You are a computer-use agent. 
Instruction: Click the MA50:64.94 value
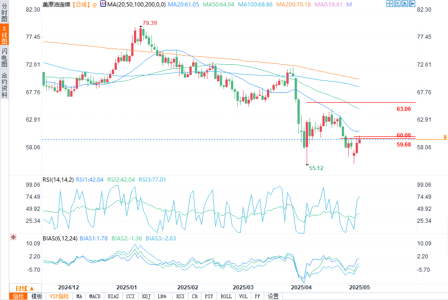pyautogui.click(x=218, y=5)
